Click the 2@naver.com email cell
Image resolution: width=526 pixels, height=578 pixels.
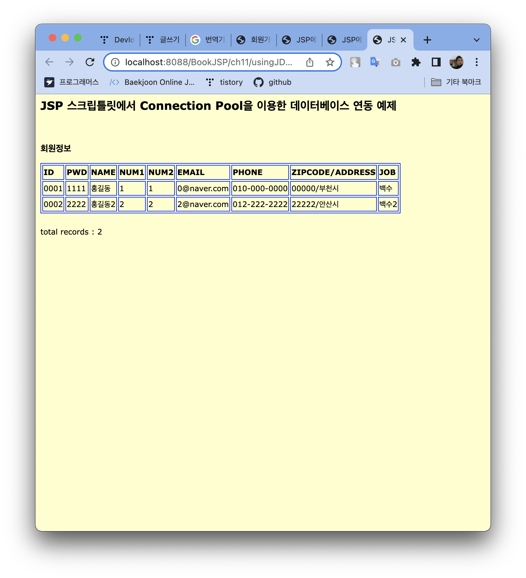[x=203, y=204]
